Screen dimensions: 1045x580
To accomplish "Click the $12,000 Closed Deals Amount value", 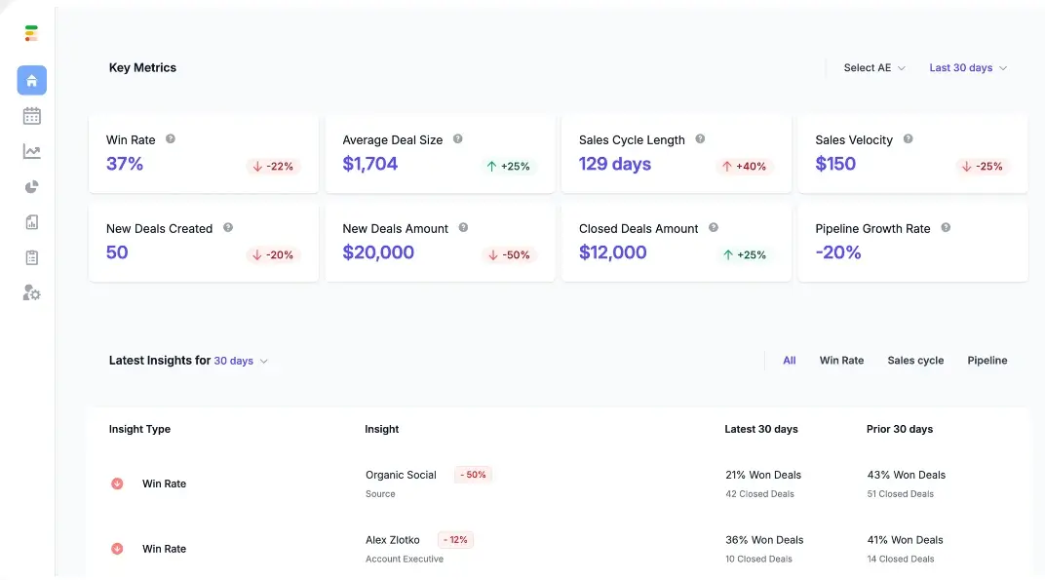I will (612, 252).
